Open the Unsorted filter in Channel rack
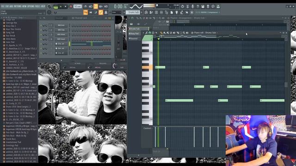 tap(61, 18)
